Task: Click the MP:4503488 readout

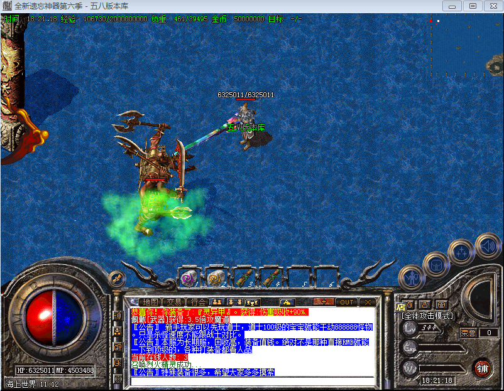Action: point(75,370)
